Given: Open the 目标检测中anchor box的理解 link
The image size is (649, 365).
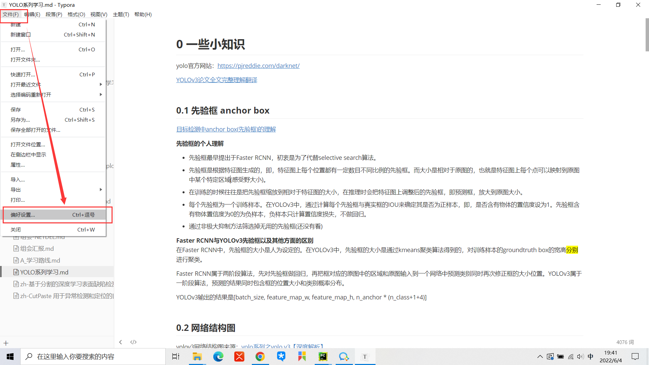Looking at the screenshot, I should pyautogui.click(x=226, y=129).
